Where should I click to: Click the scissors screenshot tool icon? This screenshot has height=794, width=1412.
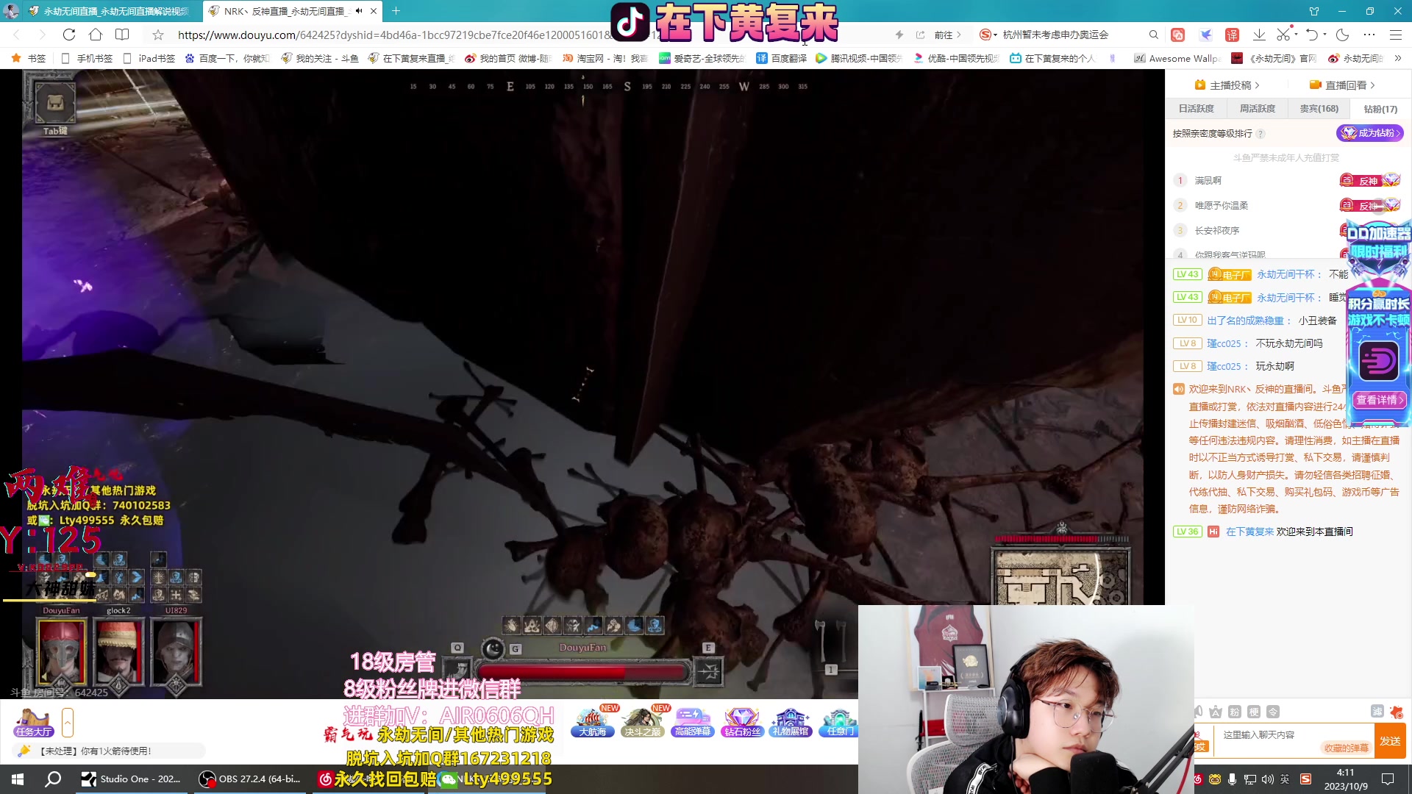[1283, 35]
